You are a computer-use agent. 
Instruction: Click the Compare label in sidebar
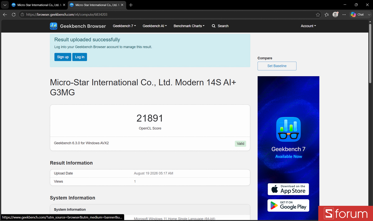pyautogui.click(x=265, y=58)
